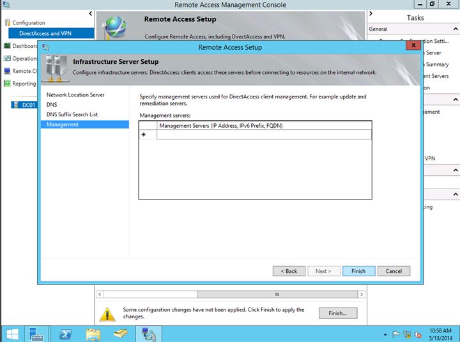The width and height of the screenshot is (460, 342).
Task: Click the partially visible VPN task link
Action: [430, 159]
